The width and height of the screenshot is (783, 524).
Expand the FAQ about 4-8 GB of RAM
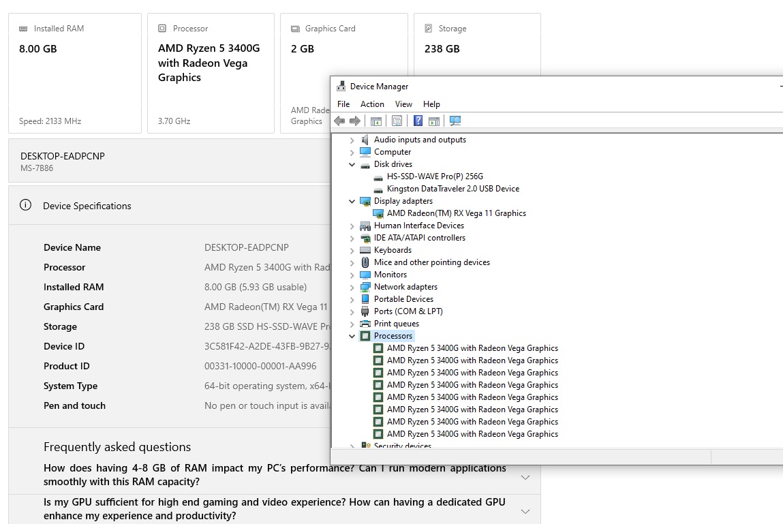pos(525,478)
